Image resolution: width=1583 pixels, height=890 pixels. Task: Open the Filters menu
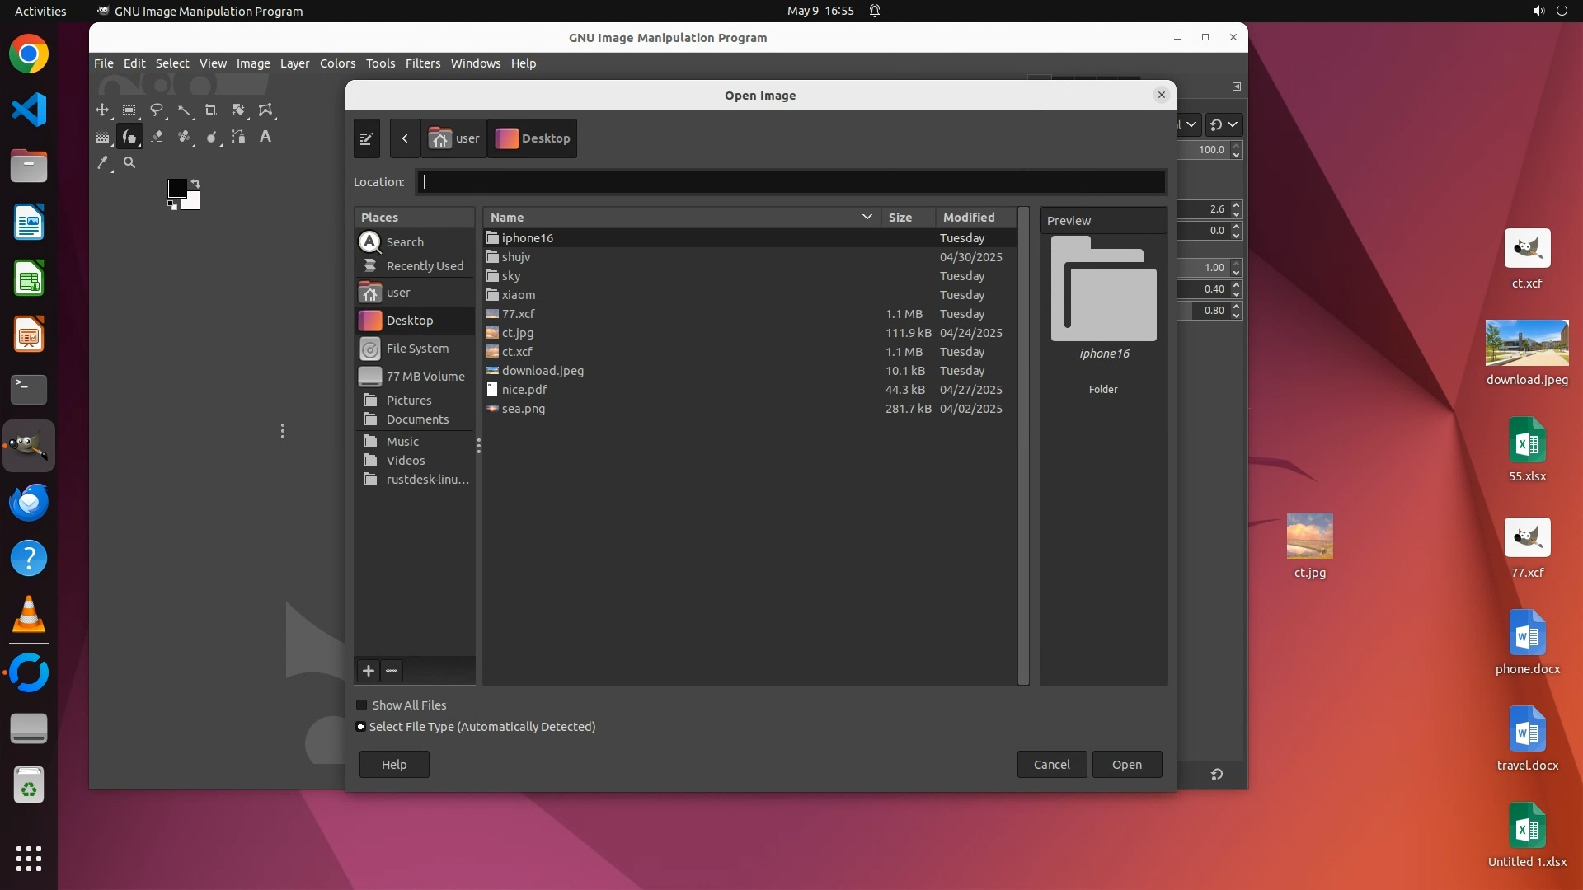pos(422,63)
